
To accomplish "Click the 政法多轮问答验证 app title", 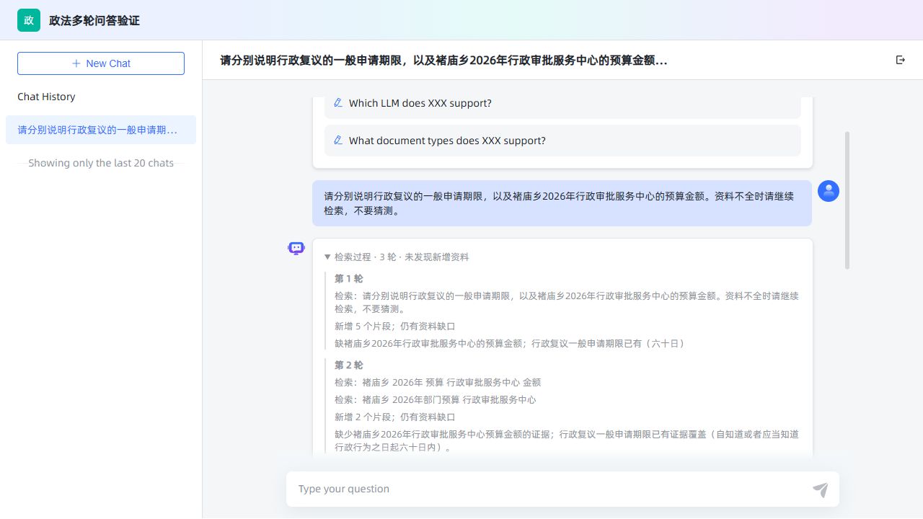I will coord(94,20).
